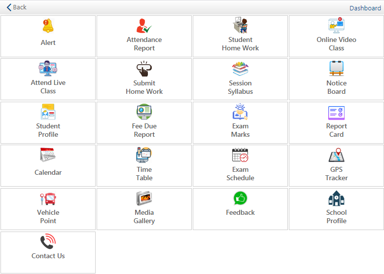Select the Exam Schedule label
The image size is (384, 274).
coord(240,174)
